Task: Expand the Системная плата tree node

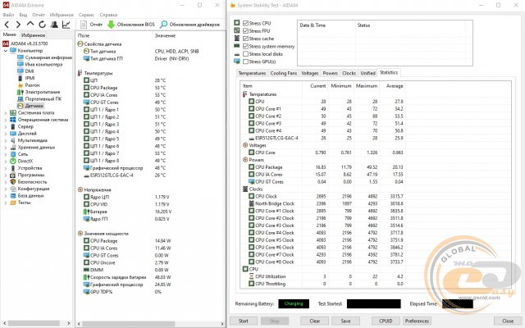Action: tap(6, 113)
